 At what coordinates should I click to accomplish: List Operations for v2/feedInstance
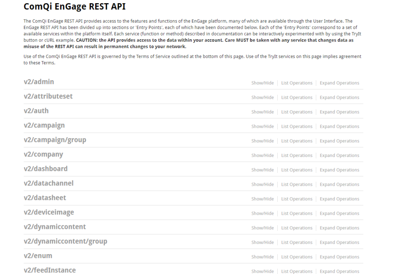(x=297, y=271)
